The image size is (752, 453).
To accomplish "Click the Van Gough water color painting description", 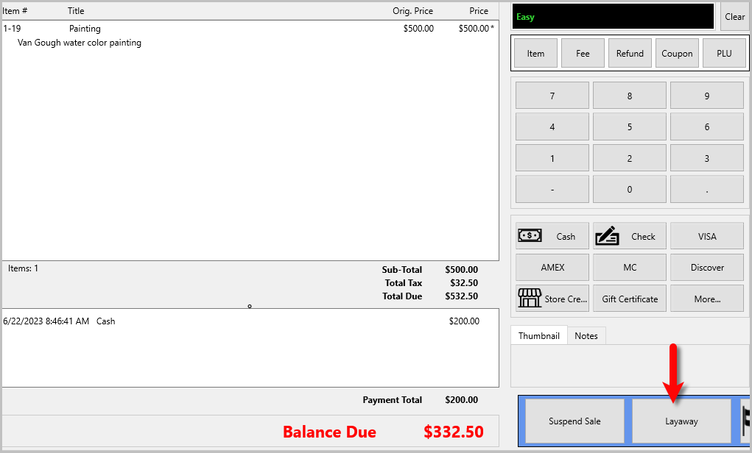I will [80, 43].
